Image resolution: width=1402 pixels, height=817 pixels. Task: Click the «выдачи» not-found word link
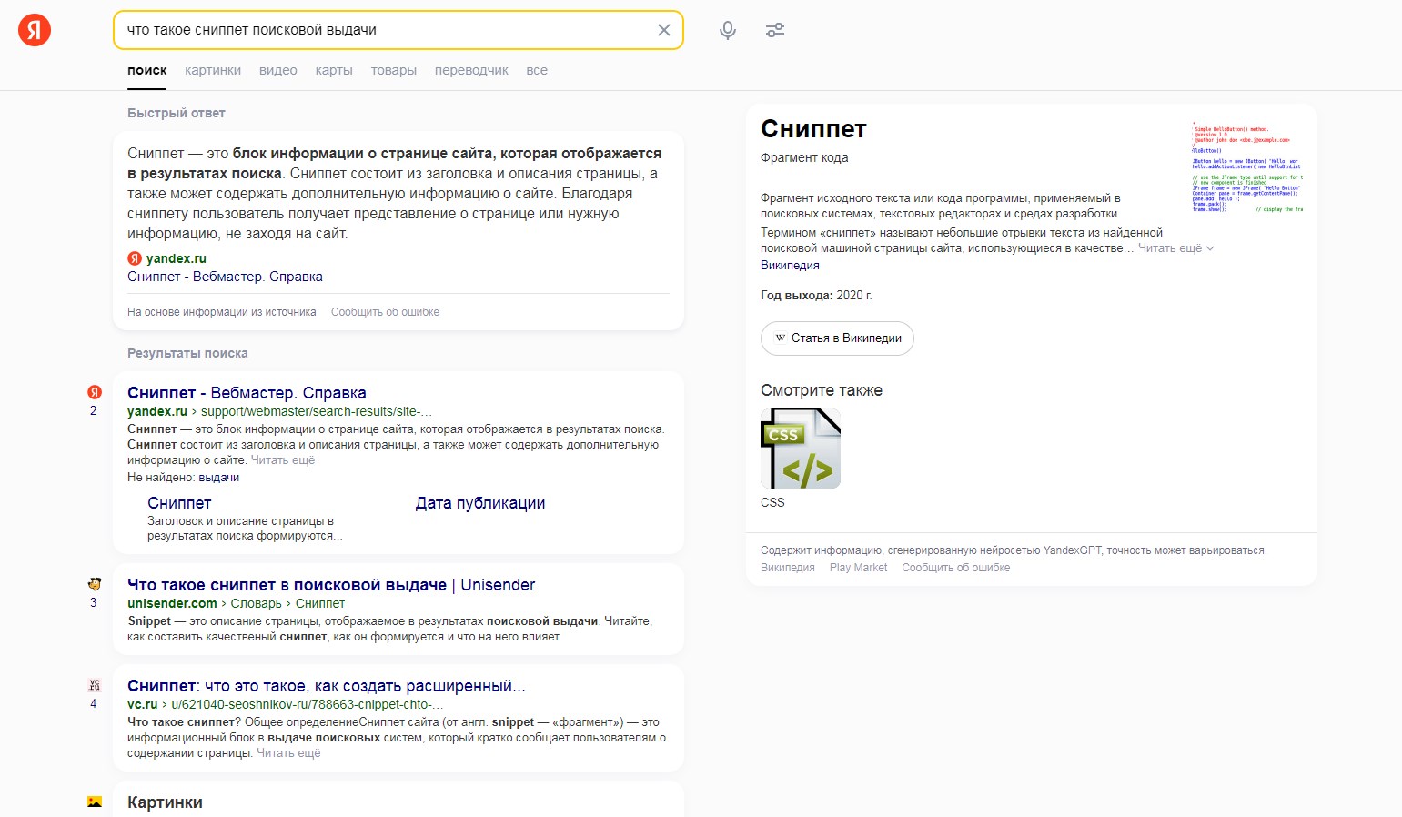[219, 478]
